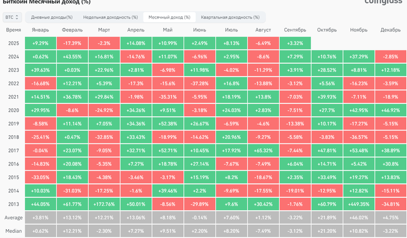Image resolution: width=407 pixels, height=238 pixels.
Task: Switch to Квартальная доходность (%) tab
Action: (x=230, y=17)
